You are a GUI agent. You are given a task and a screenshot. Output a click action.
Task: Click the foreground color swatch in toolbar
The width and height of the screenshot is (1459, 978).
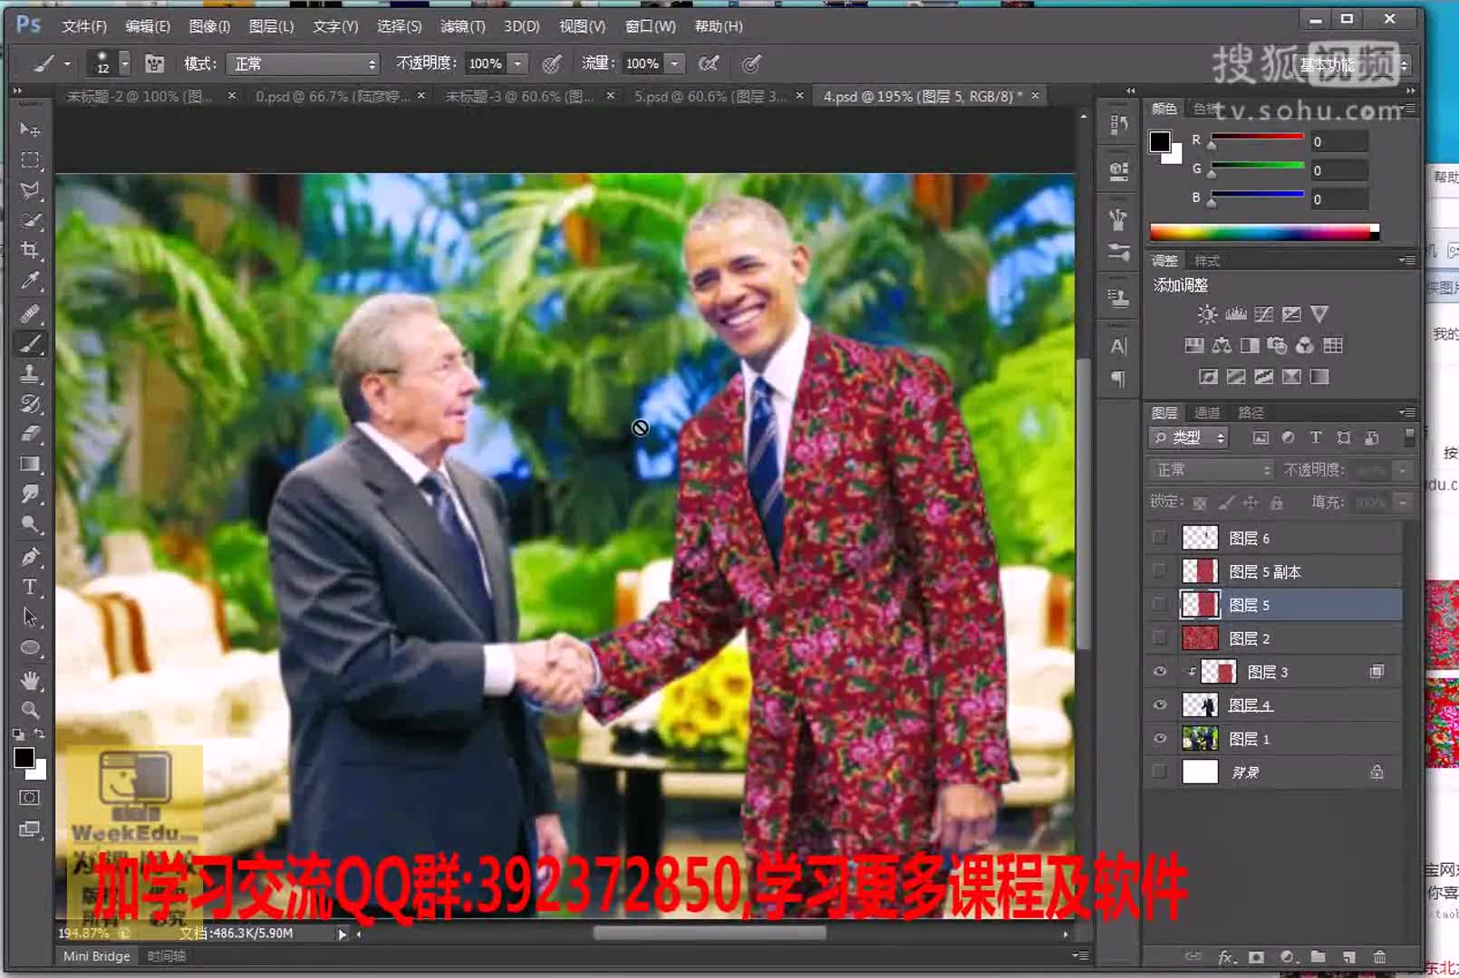(24, 759)
